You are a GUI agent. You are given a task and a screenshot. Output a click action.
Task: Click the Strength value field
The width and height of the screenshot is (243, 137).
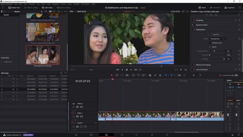228,59
